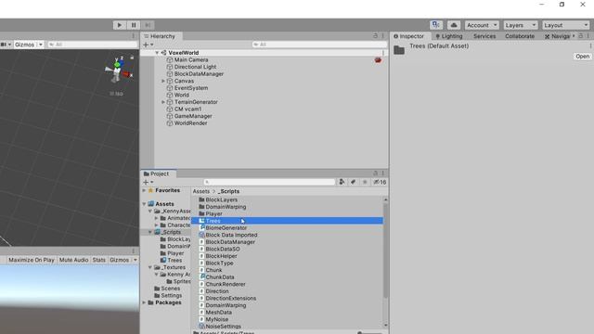
Task: Open the Layers dropdown
Action: (521, 25)
